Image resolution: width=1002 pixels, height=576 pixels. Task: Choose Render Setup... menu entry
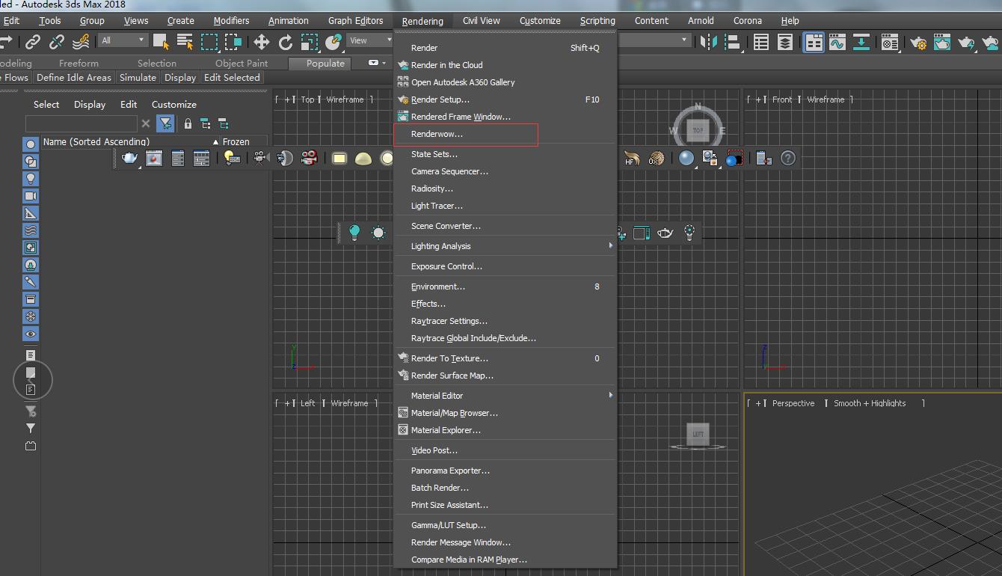coord(505,99)
